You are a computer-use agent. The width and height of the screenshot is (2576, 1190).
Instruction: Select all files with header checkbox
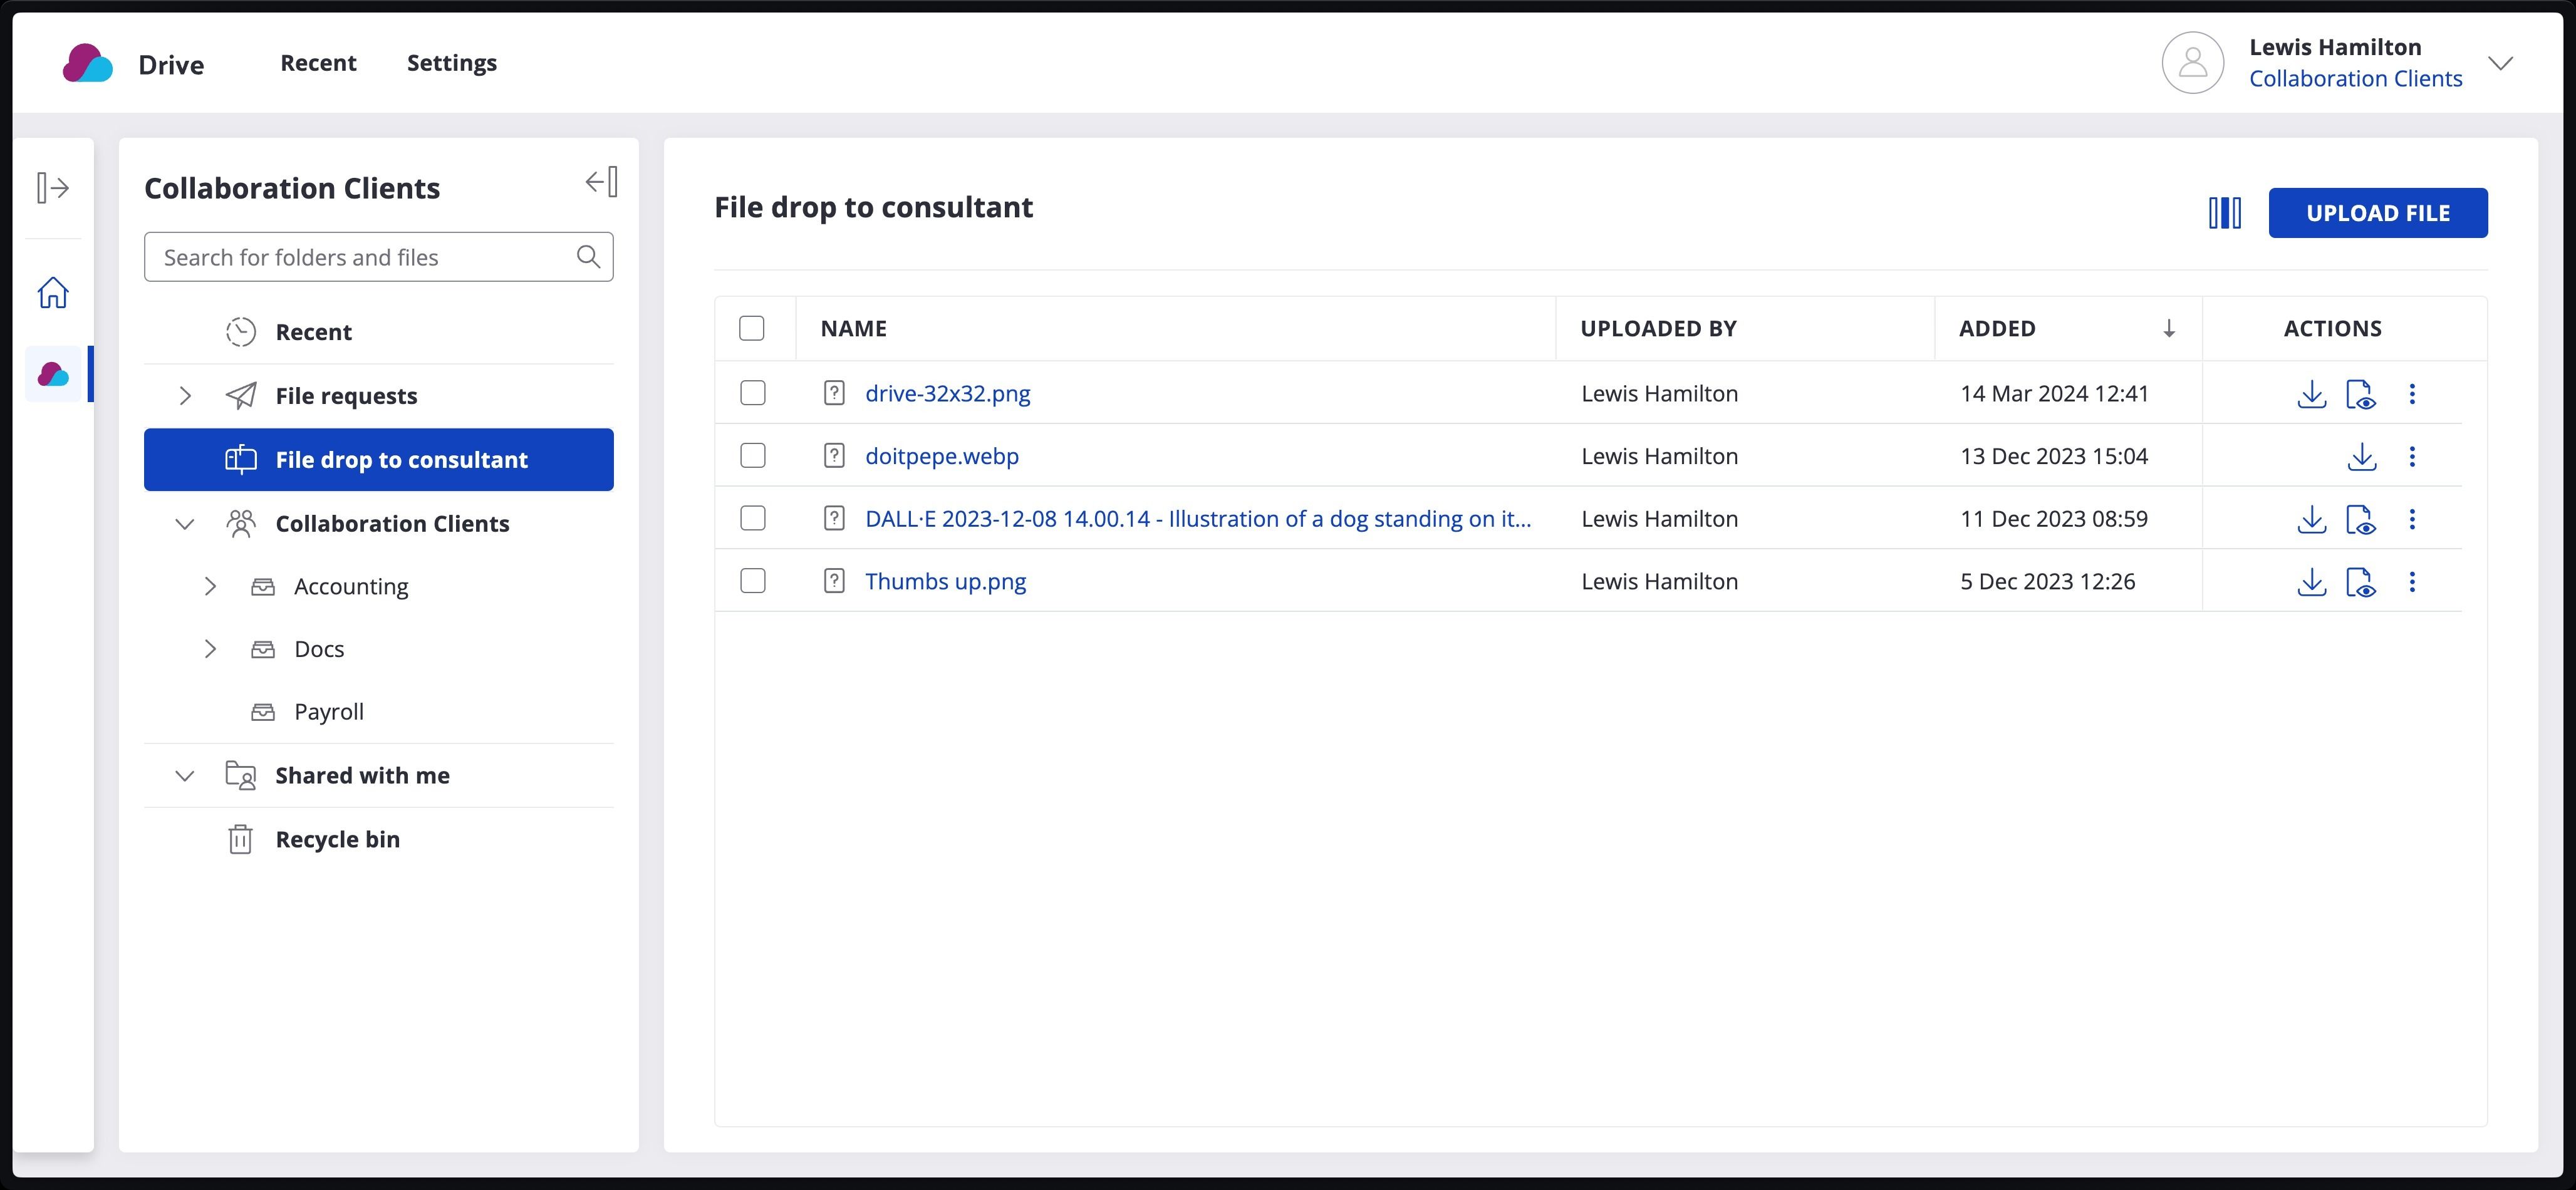752,328
